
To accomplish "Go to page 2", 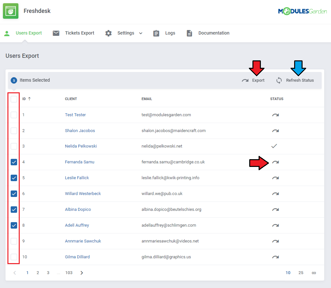I will click(x=38, y=273).
